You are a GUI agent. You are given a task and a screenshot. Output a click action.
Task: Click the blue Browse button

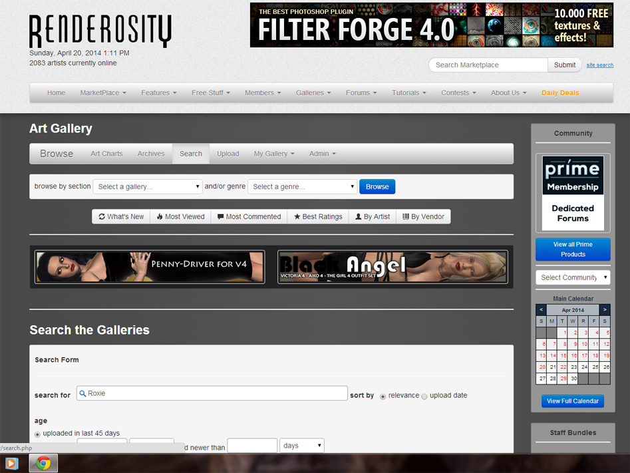click(377, 186)
